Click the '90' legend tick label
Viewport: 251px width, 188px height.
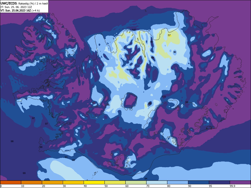190,186
